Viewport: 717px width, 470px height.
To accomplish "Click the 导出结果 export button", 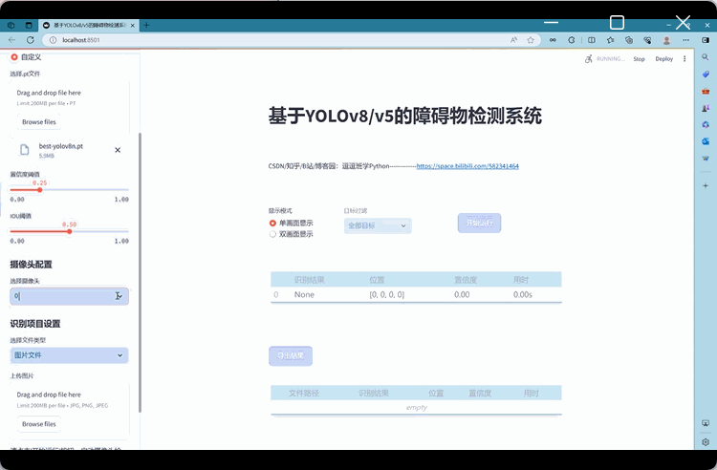I will (291, 355).
